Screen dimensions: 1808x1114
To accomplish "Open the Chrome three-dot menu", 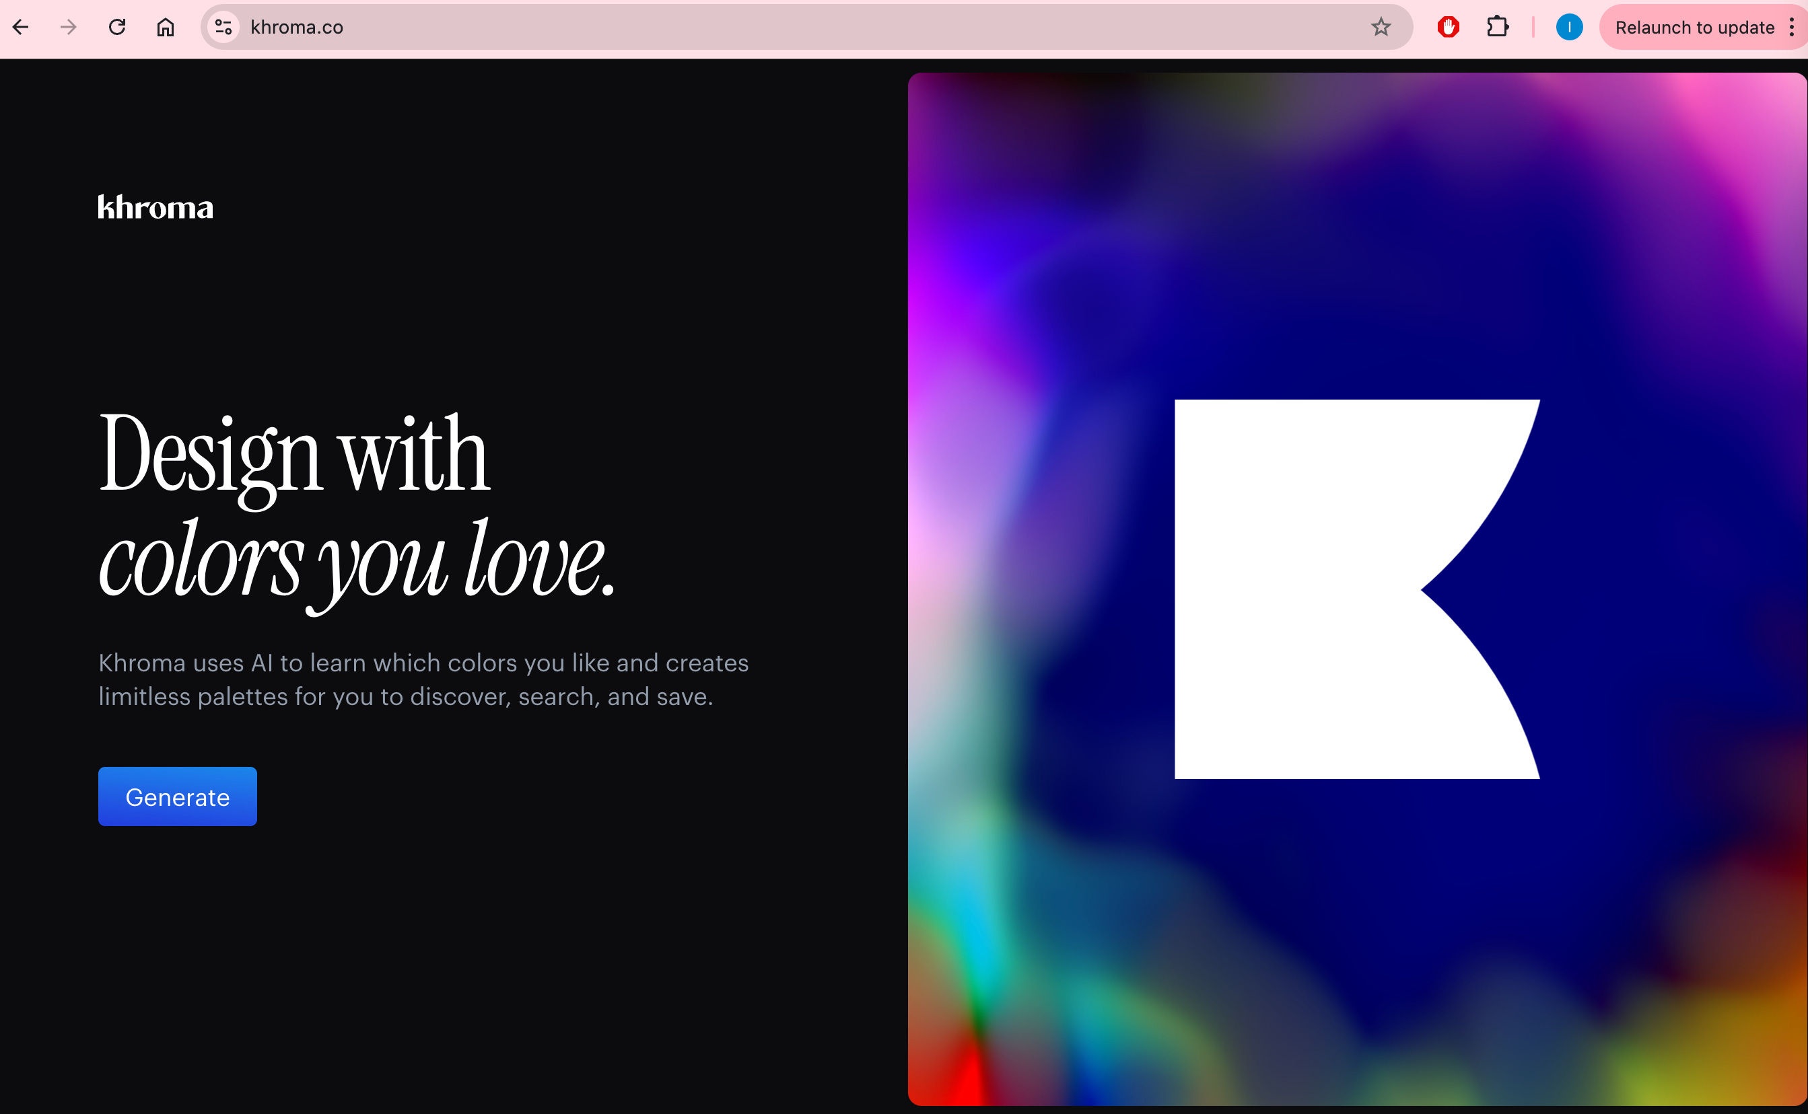I will [1792, 28].
